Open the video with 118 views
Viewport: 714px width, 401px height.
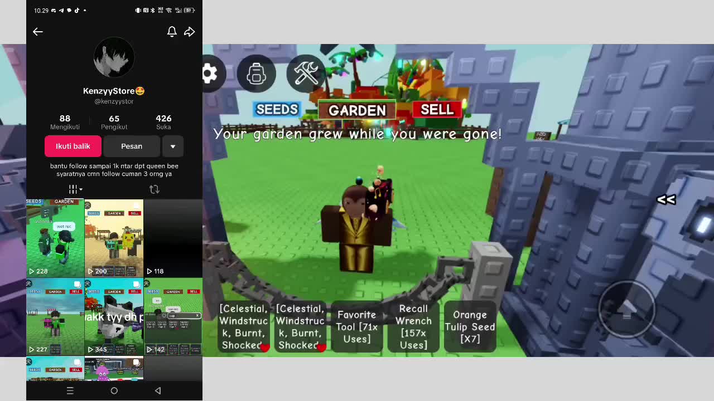[173, 238]
